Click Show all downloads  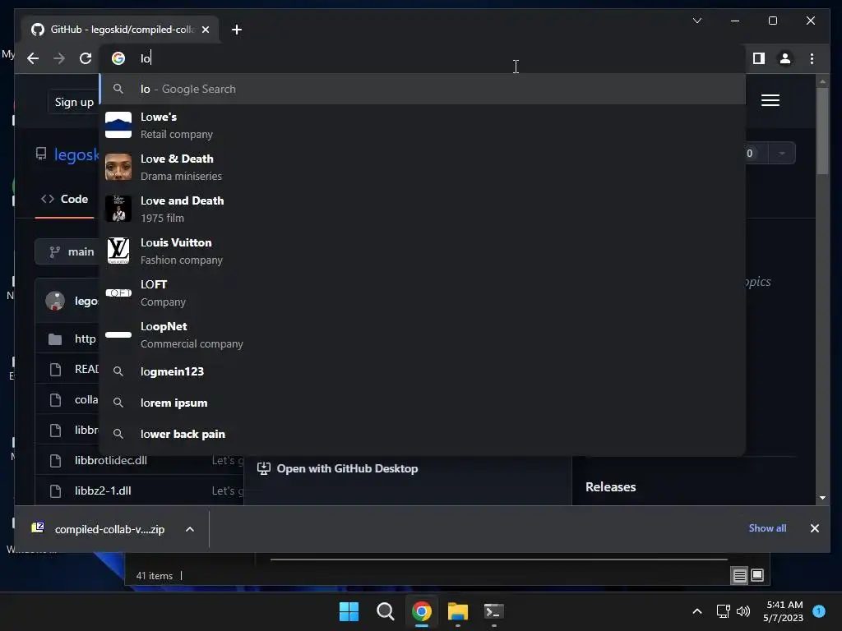767,528
